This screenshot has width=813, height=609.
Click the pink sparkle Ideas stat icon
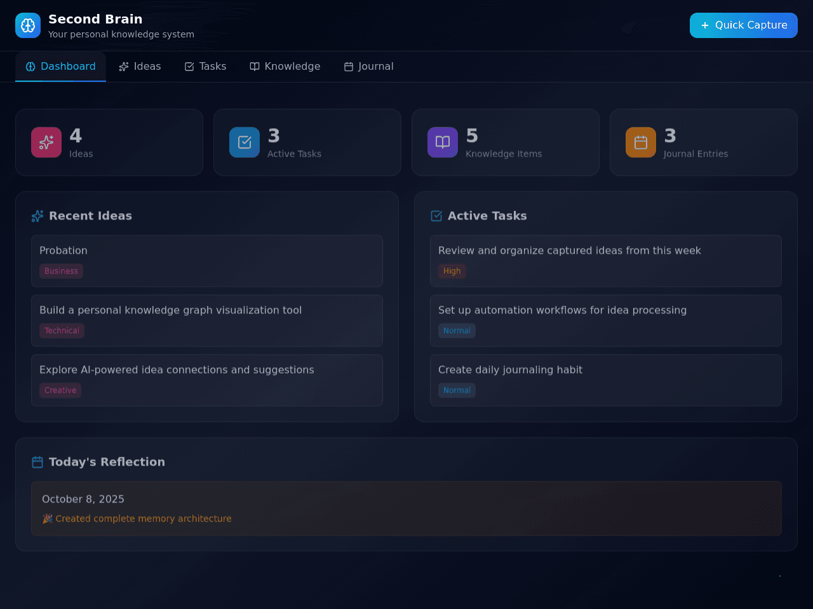46,142
